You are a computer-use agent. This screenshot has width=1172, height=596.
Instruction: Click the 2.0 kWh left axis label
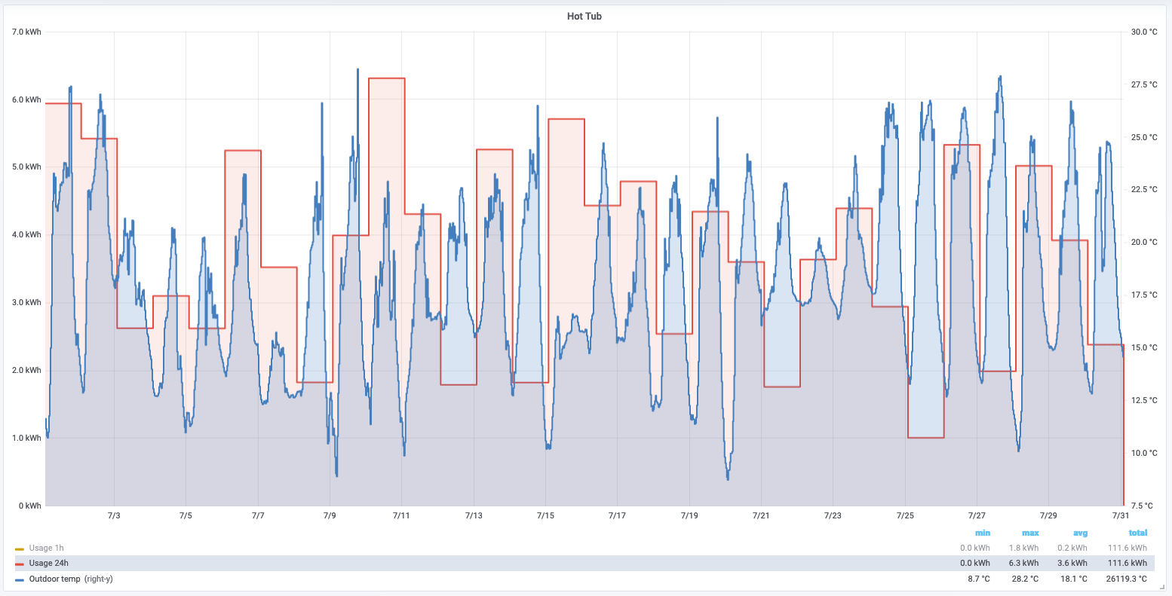tap(27, 370)
